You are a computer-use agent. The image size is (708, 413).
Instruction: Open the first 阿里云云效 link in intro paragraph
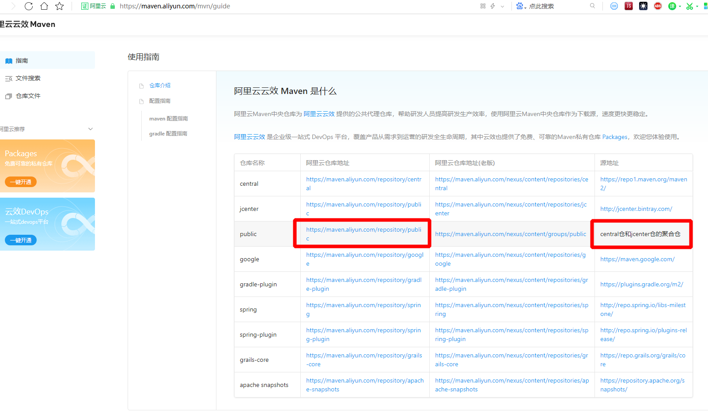click(x=319, y=114)
